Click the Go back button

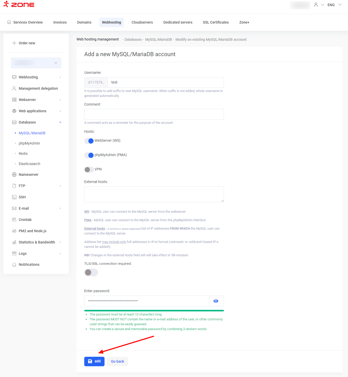(117, 361)
